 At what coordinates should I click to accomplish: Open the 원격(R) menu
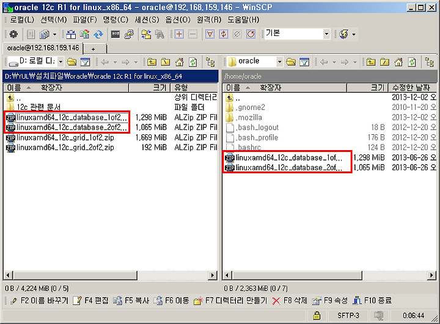[209, 20]
